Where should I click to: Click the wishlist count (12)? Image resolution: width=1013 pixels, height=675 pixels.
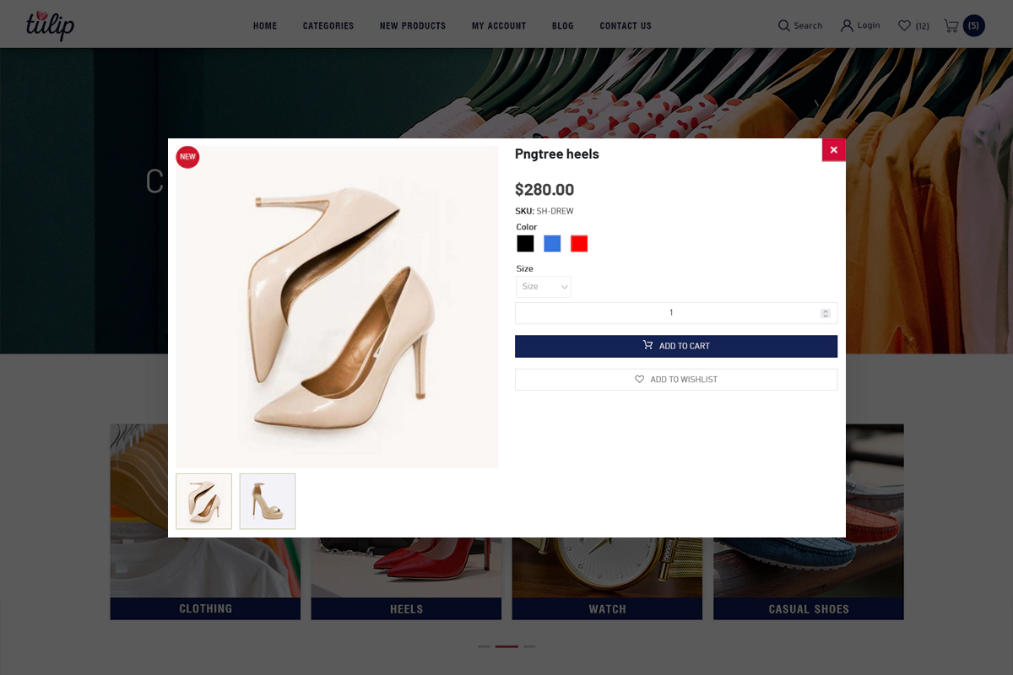coord(923,26)
